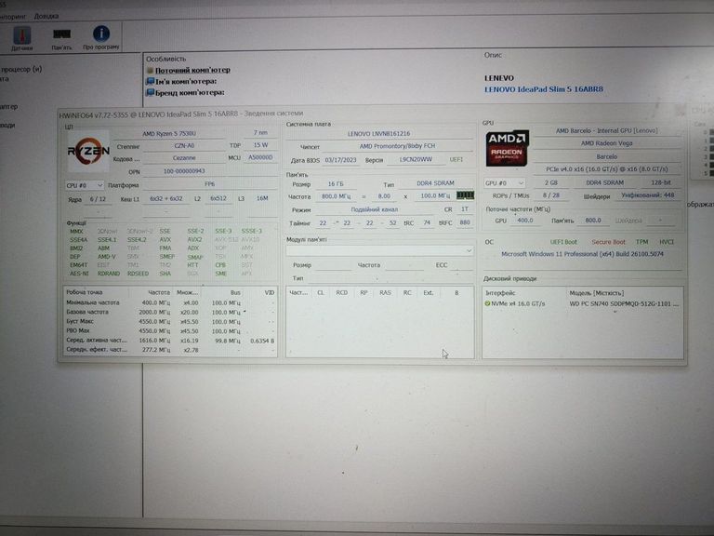Click the TDP 15 W value
The image size is (714, 536).
[260, 145]
